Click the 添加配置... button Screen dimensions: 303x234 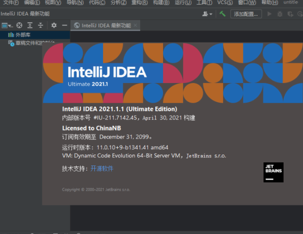coord(246,14)
